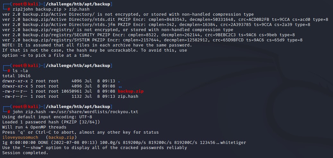Click the zip2john backup.zip command text
The height and width of the screenshot is (158, 333).
(x=51, y=9)
